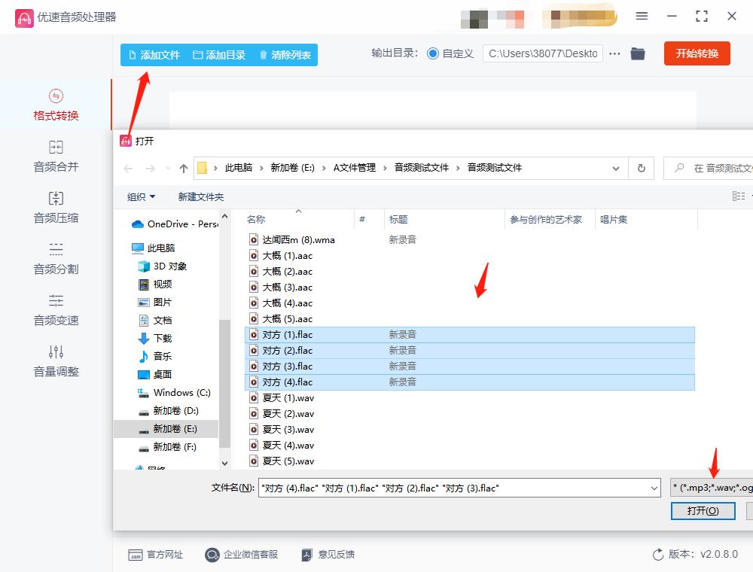Screen dimensions: 753x572
Task: Click the folder browse icon beside output path
Action: point(638,53)
